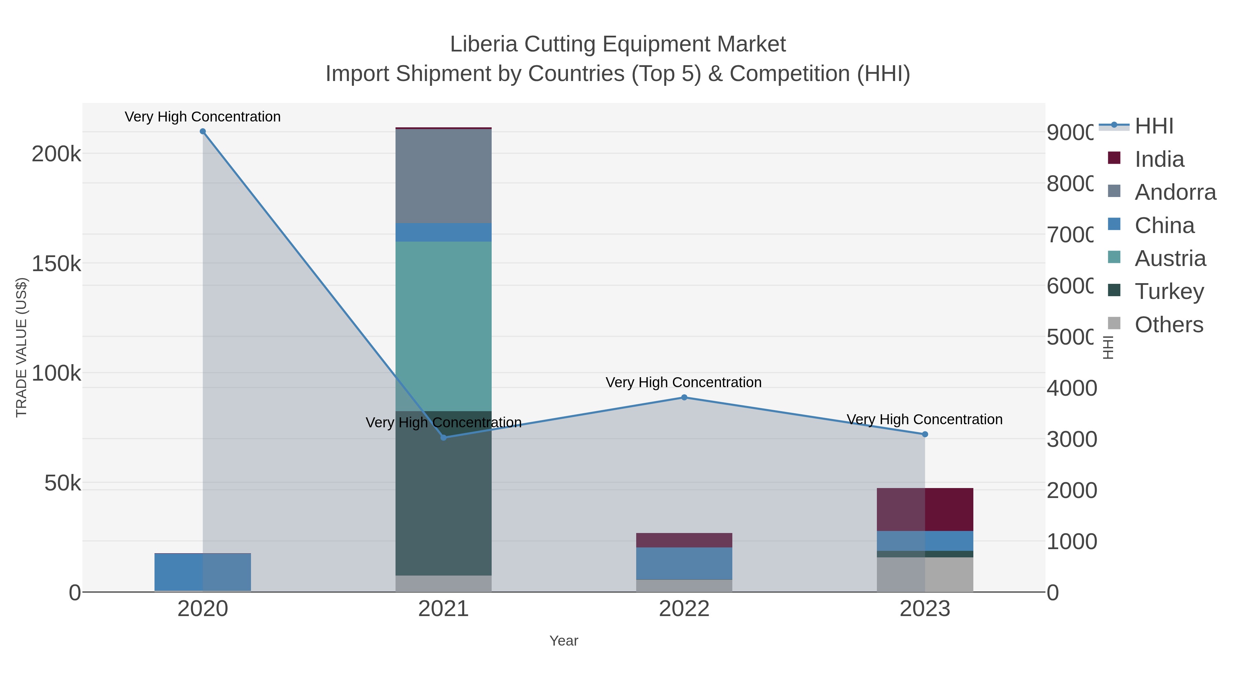The image size is (1236, 695).
Task: Click the Others gray legend swatch
Action: pyautogui.click(x=1114, y=323)
